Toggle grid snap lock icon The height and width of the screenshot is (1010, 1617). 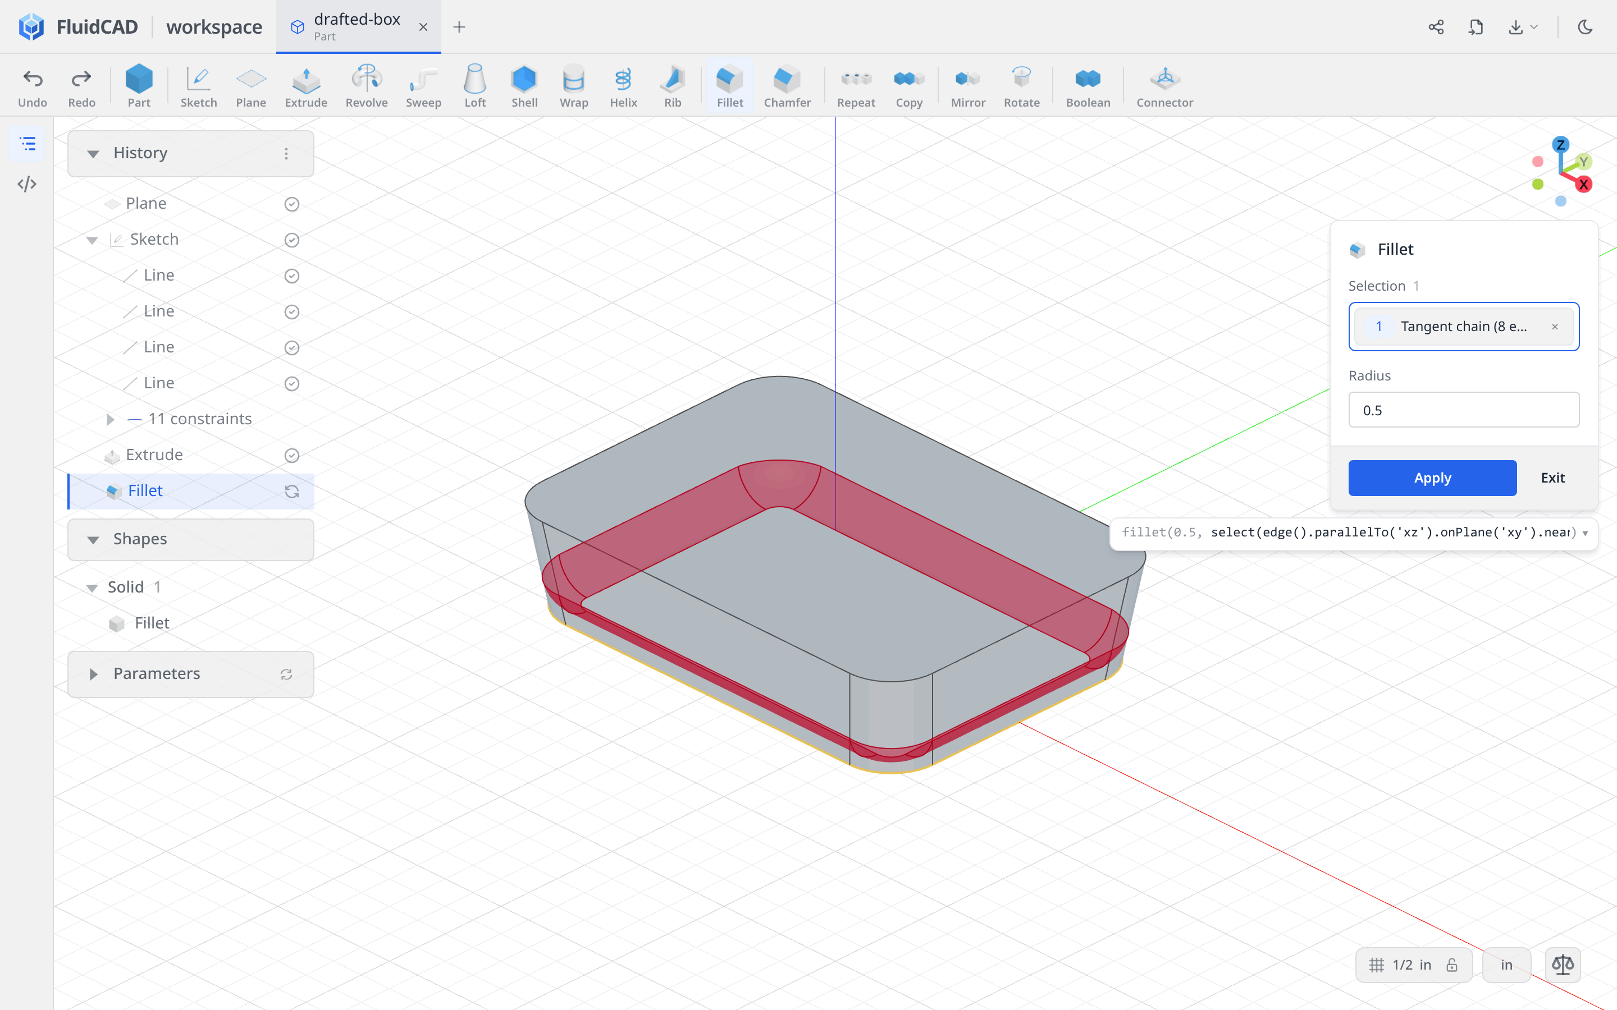(1451, 965)
